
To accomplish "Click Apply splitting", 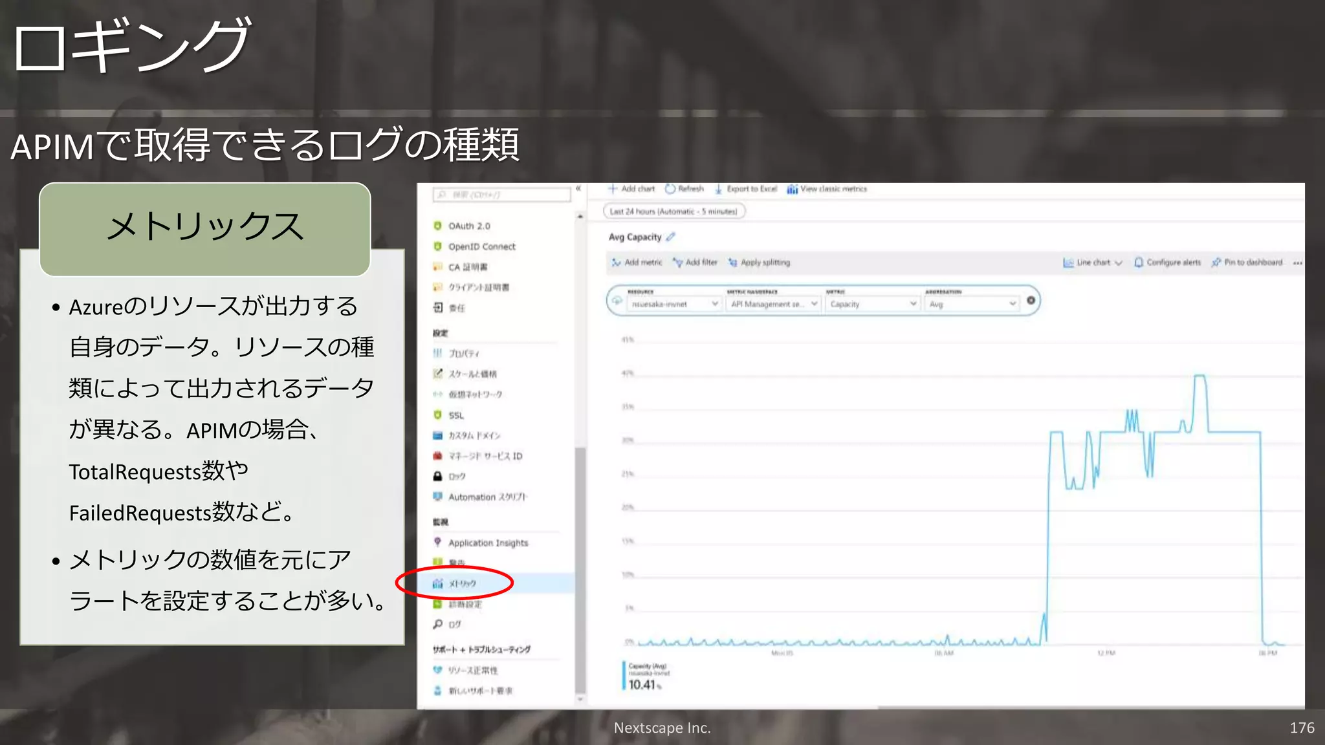I will (x=759, y=263).
